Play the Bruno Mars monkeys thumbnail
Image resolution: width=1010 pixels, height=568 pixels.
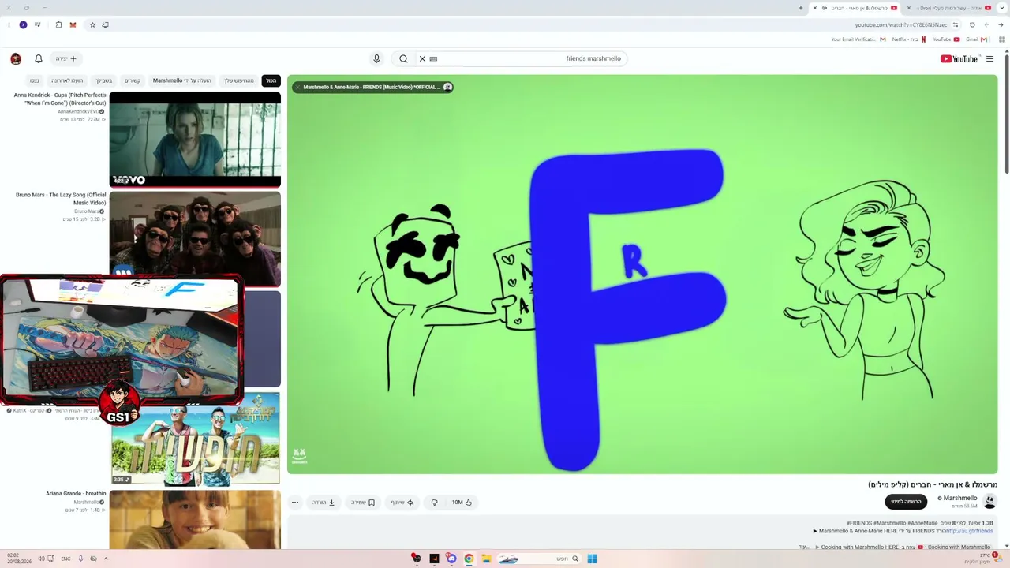point(195,239)
